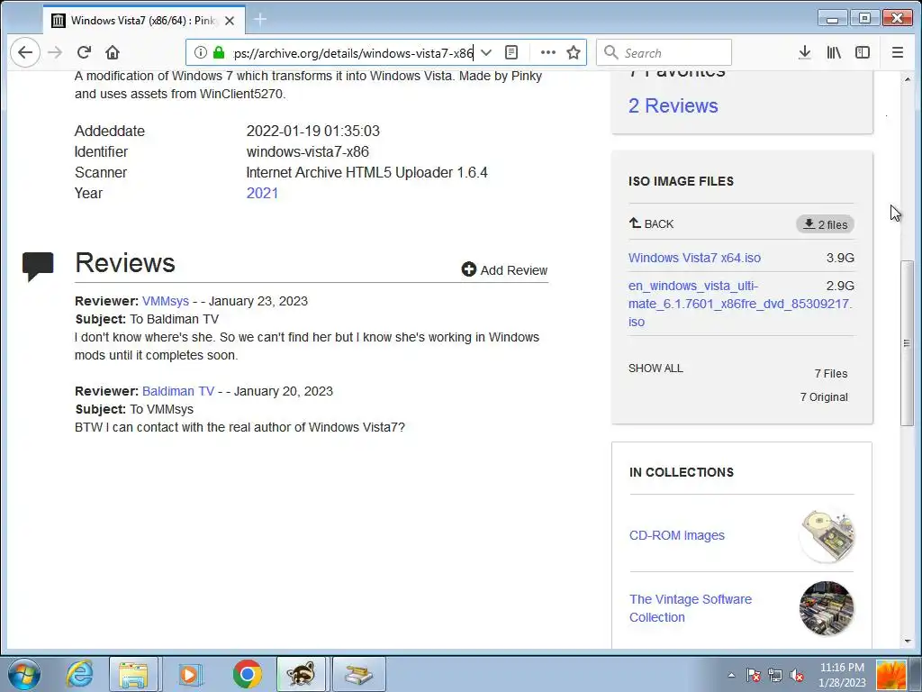
Task: Click Add Review button
Action: click(x=504, y=270)
